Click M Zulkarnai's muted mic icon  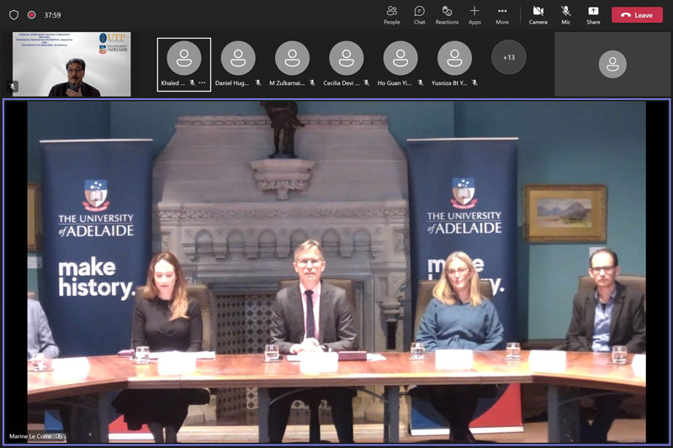[x=312, y=82]
